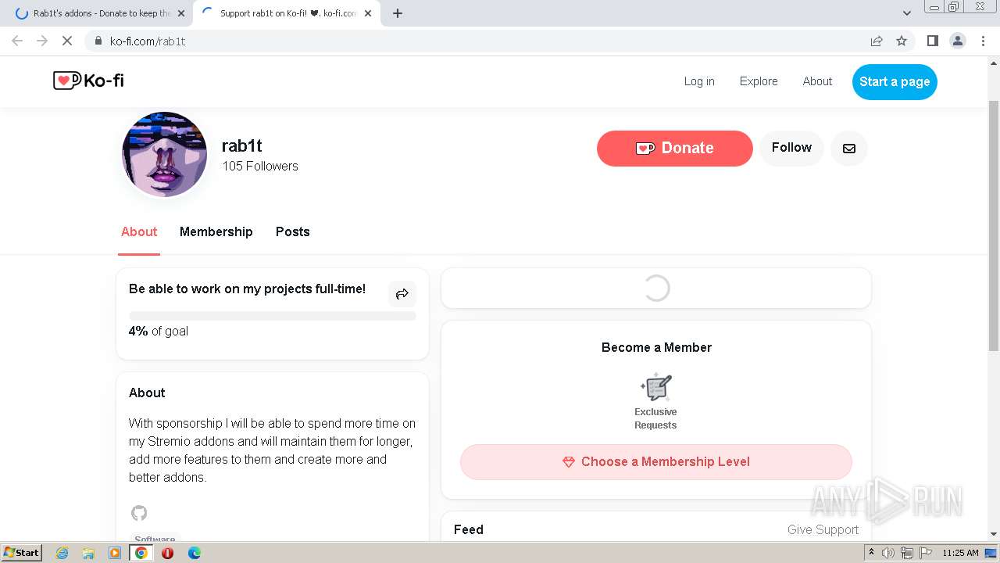Switch to the Rab1t's addons tab

[101, 13]
